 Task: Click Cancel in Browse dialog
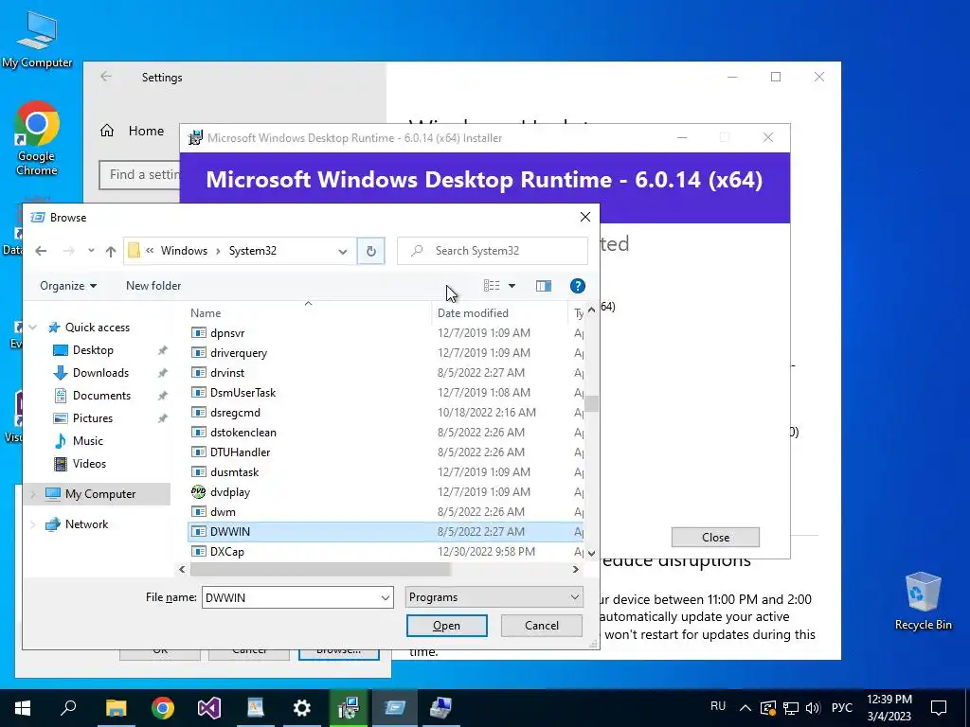(541, 626)
